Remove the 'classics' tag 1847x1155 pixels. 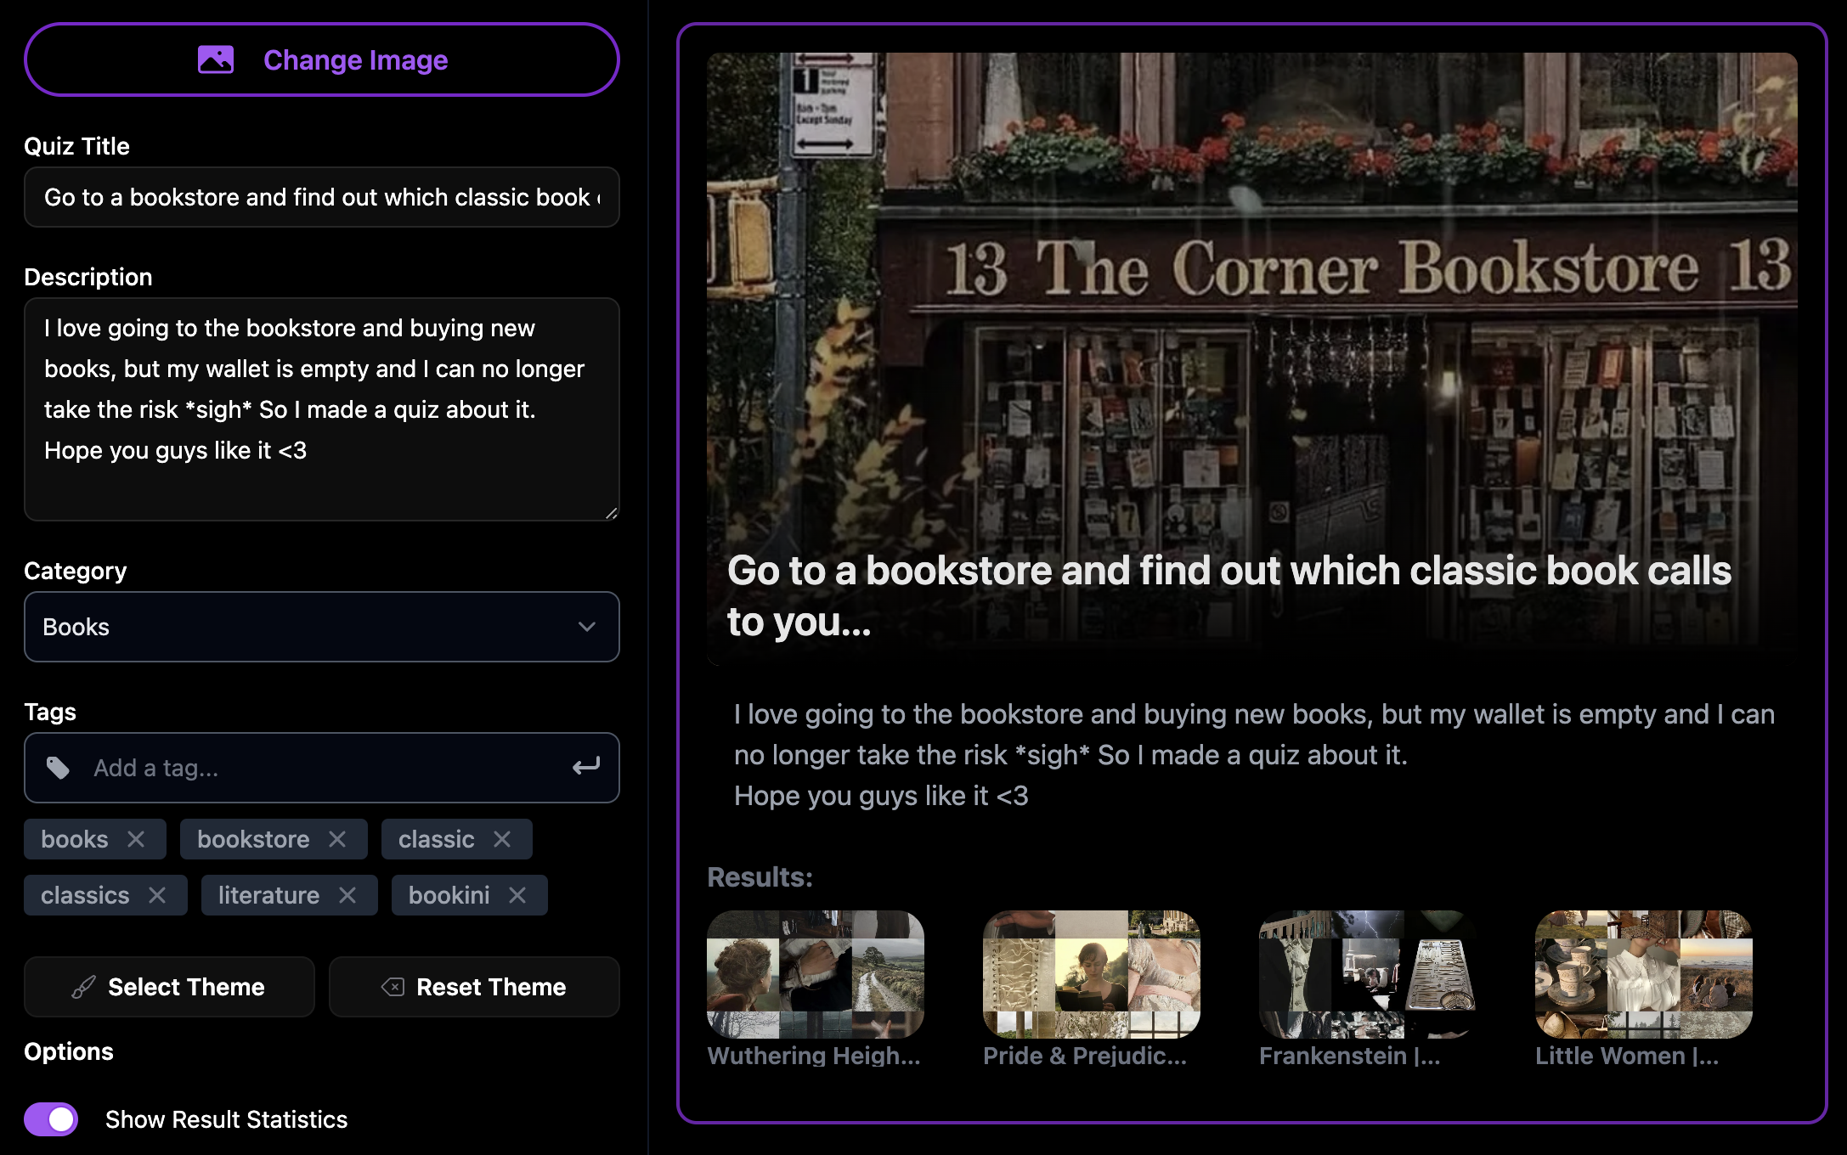pos(157,895)
